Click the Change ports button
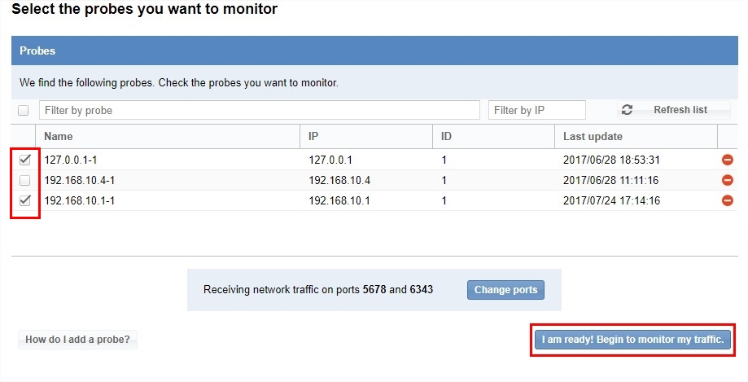748x382 pixels. click(505, 290)
